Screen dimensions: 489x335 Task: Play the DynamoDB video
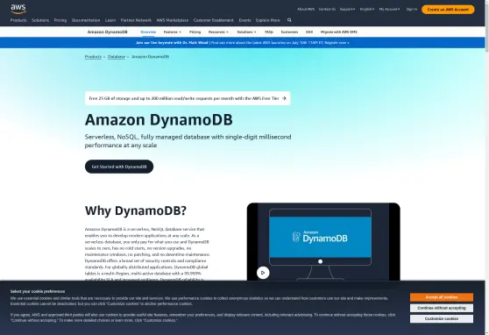click(x=263, y=273)
